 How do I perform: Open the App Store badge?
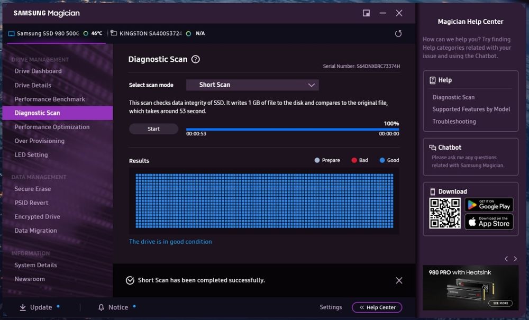click(x=489, y=222)
